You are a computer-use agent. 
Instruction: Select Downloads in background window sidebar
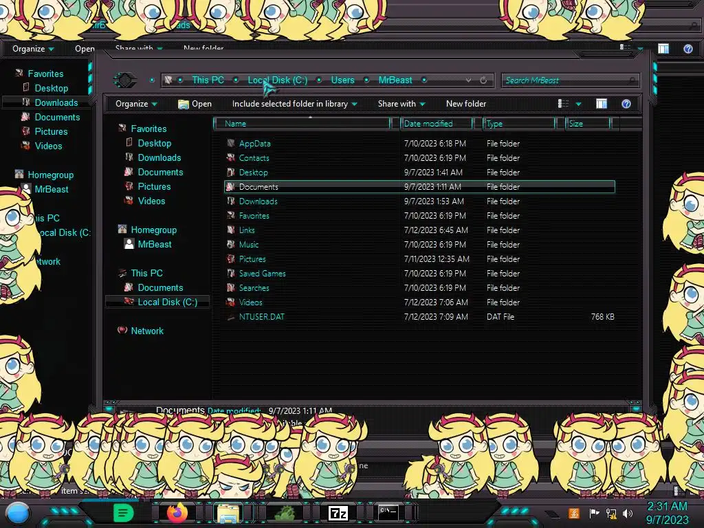coord(56,103)
